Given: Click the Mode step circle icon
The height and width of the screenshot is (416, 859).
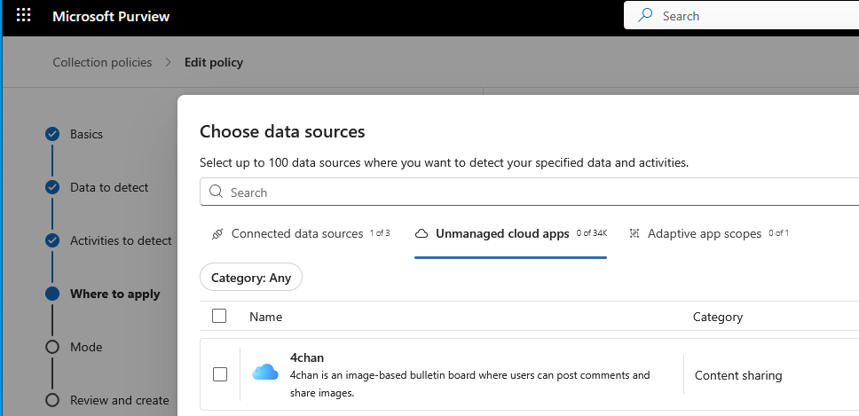Looking at the screenshot, I should tap(52, 347).
